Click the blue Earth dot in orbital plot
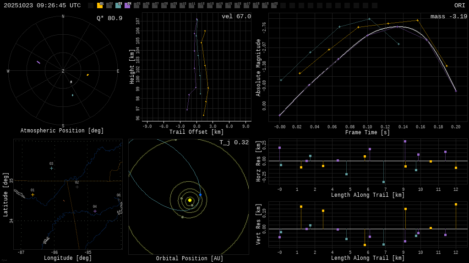 pos(200,195)
